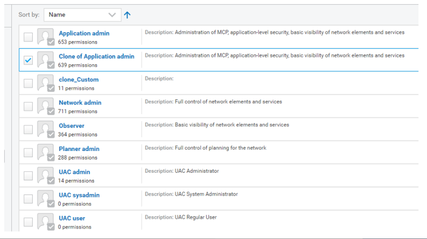427x239 pixels.
Task: Click 'Full control of planning' description
Action: (221, 148)
